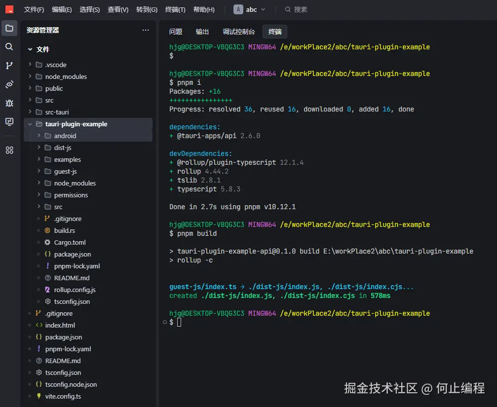
Task: Click the magnifier in the search box
Action: 287,9
